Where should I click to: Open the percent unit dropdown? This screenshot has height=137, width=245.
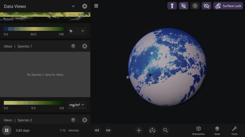pyautogui.click(x=77, y=31)
